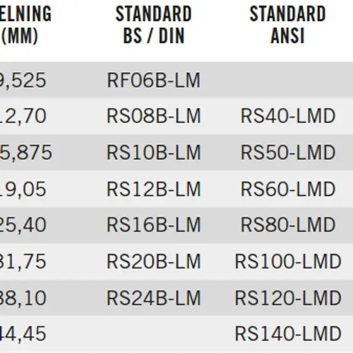Click the 9,525 pitch value
The width and height of the screenshot is (353, 353).
pyautogui.click(x=23, y=81)
